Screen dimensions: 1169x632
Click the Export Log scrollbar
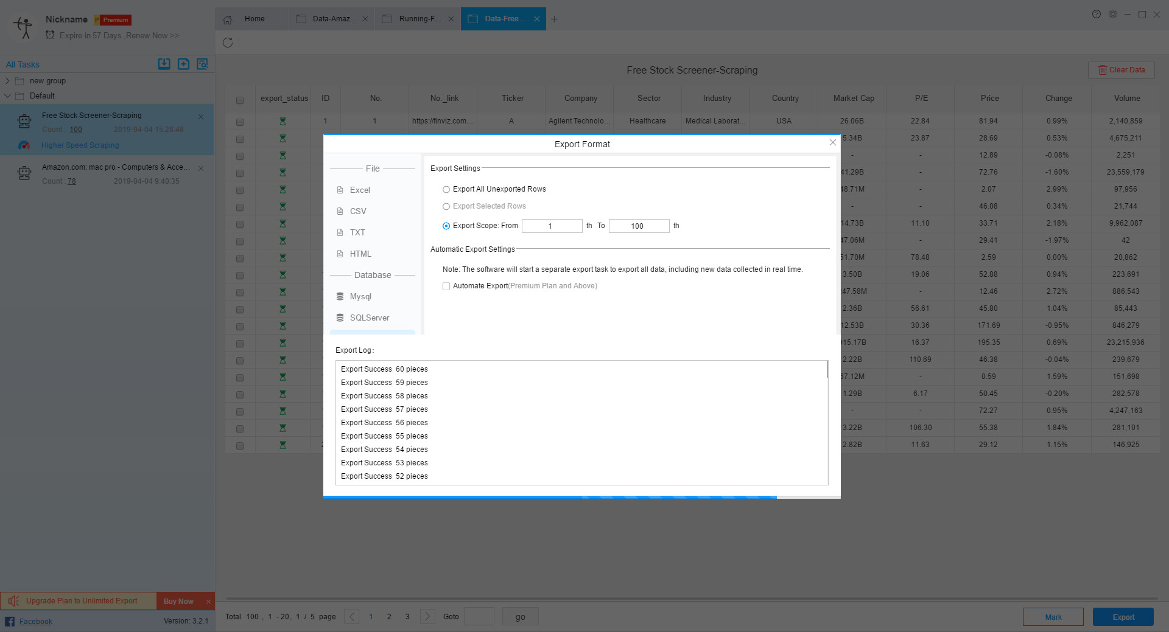click(x=827, y=370)
